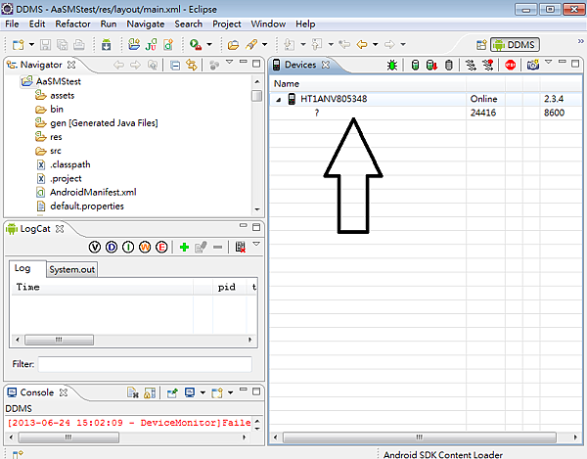Image resolution: width=587 pixels, height=459 pixels.
Task: Collapse the HT1ANV805348 device tree node
Action: coord(278,100)
